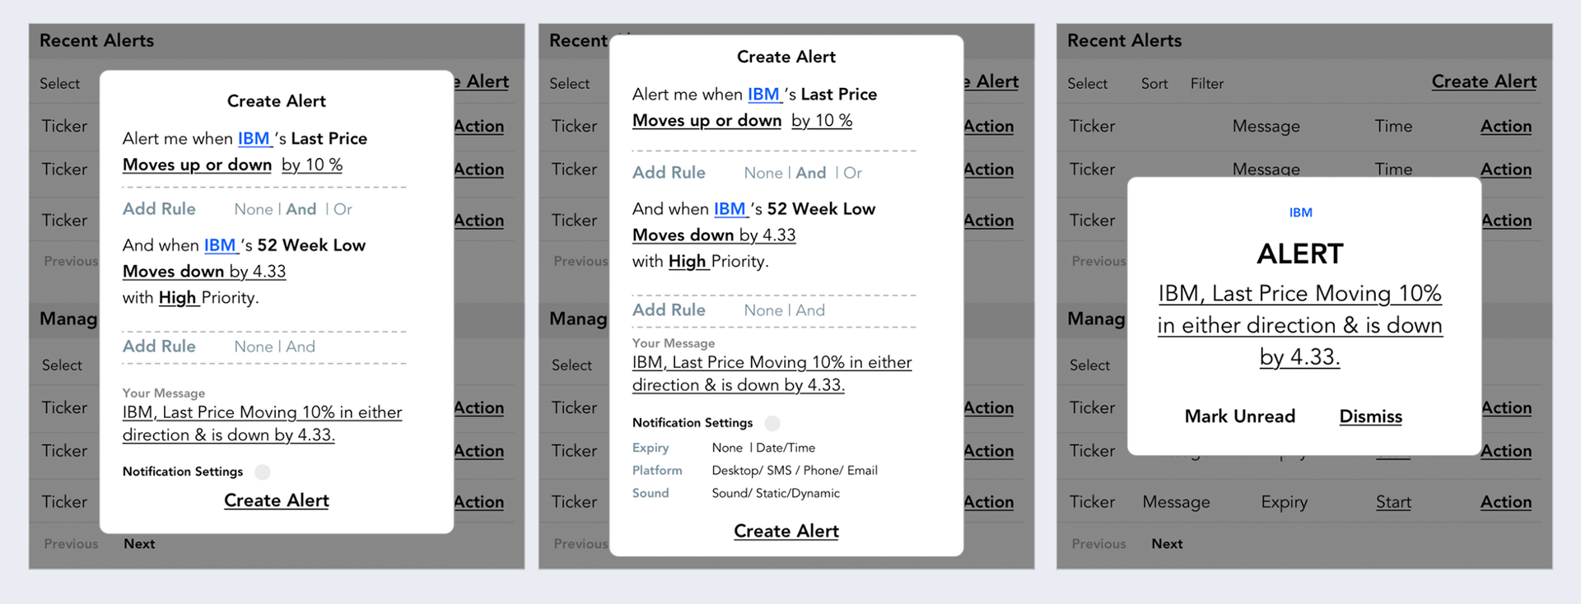Image resolution: width=1581 pixels, height=604 pixels.
Task: Edit 'by 10 %' value in left dialog
Action: point(312,165)
